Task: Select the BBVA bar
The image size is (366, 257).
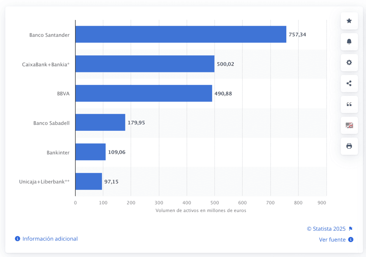Action: [144, 93]
